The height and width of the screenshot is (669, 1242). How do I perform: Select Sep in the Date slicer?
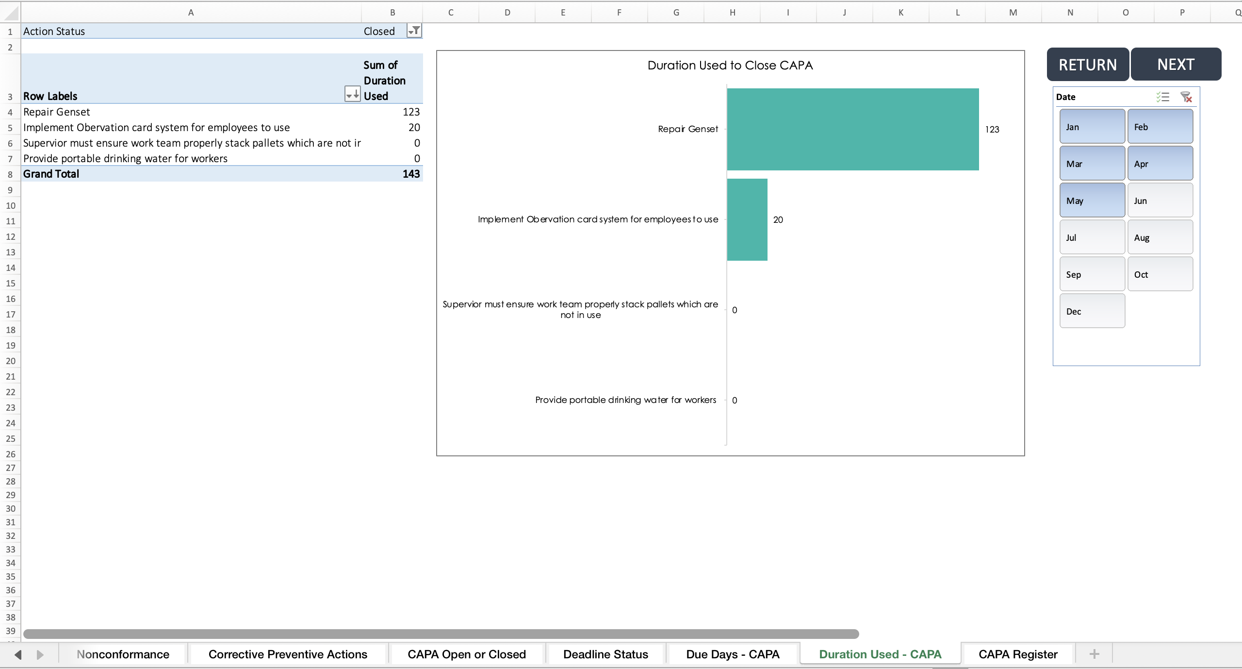tap(1092, 274)
